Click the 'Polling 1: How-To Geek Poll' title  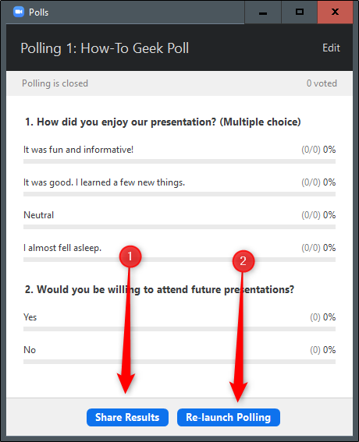(105, 48)
